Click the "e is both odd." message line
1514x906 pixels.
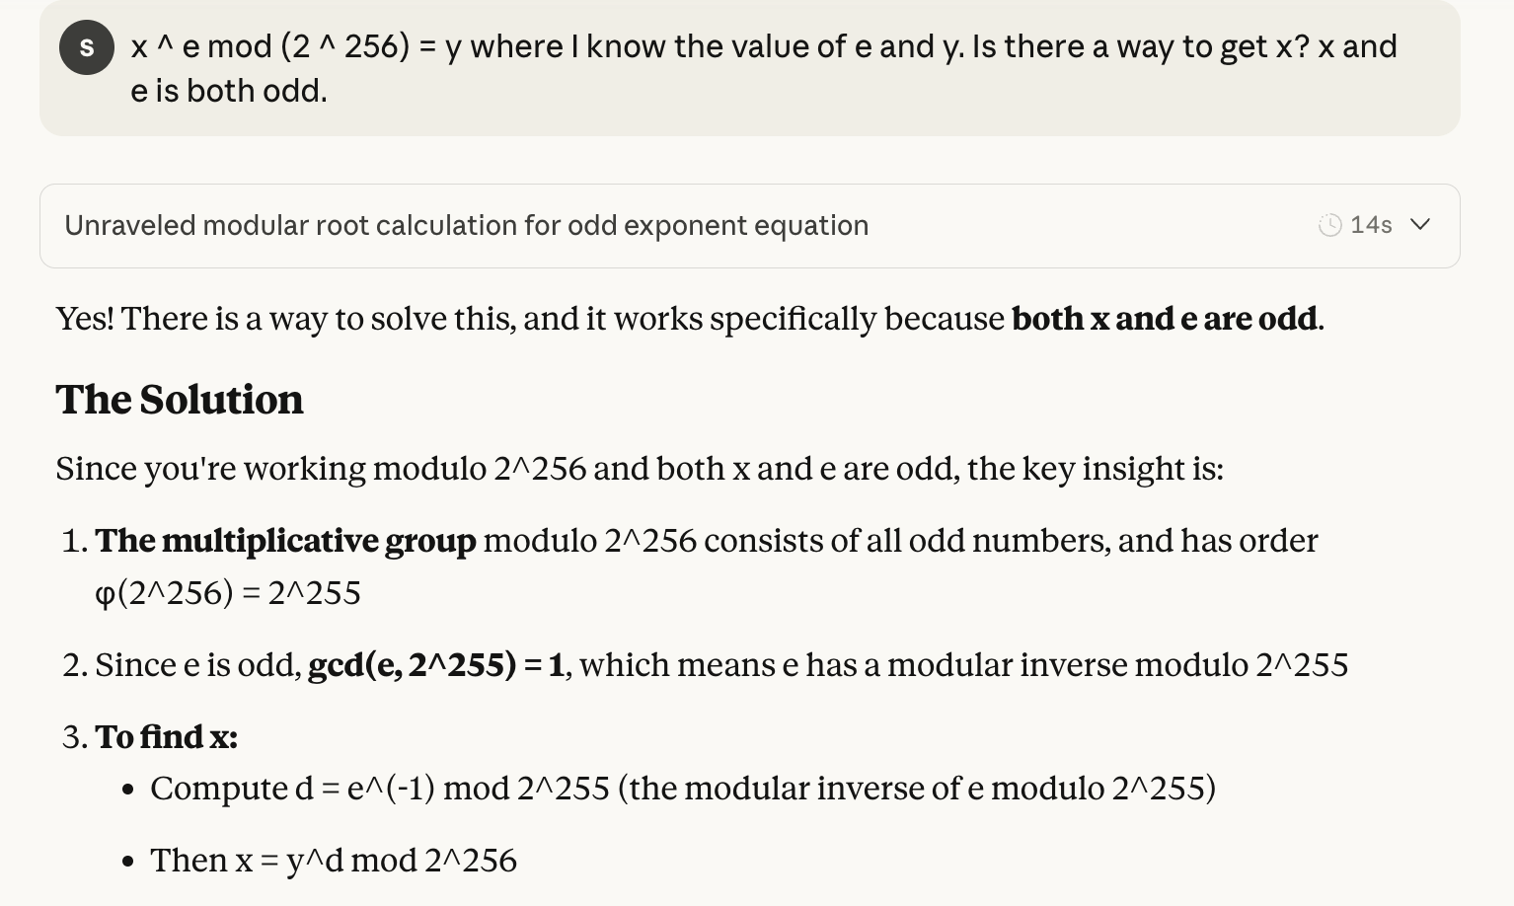click(228, 91)
